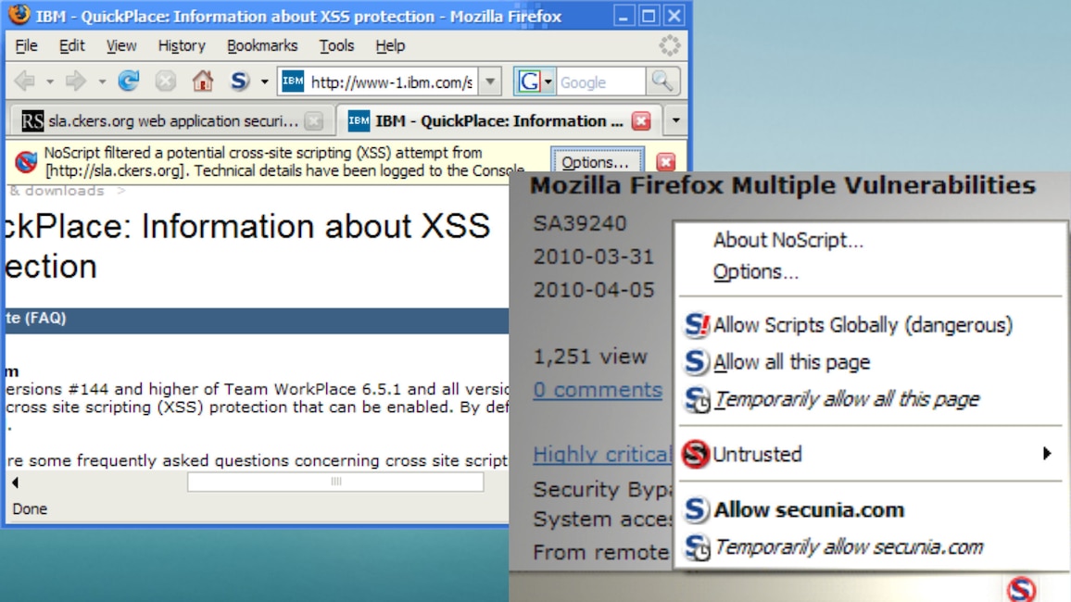Click the NoScript toolbar S icon
1071x602 pixels.
(x=239, y=82)
